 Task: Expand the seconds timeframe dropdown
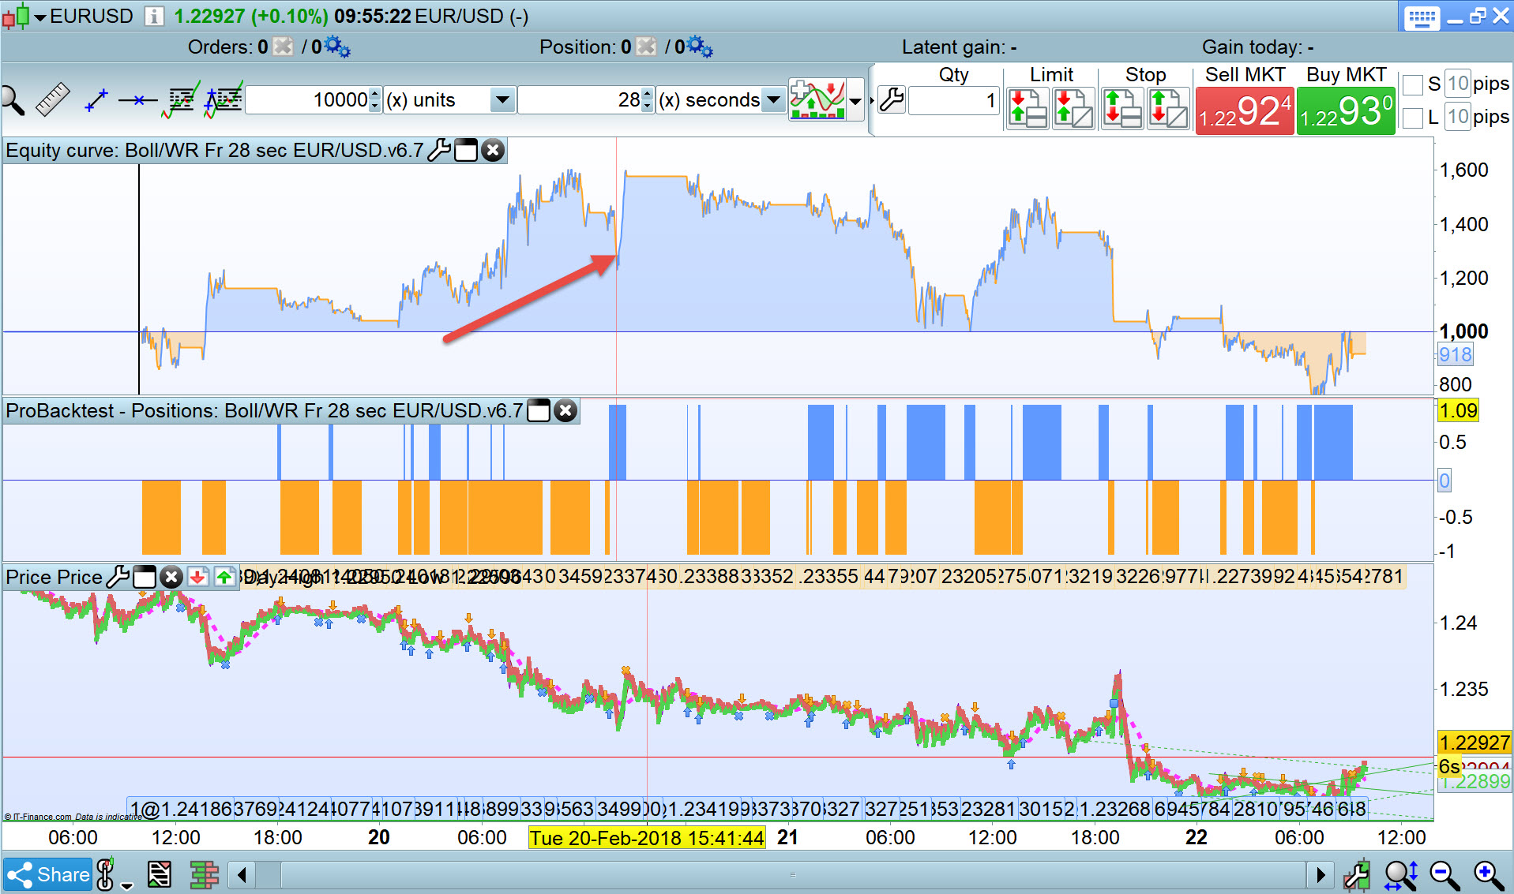coord(774,100)
